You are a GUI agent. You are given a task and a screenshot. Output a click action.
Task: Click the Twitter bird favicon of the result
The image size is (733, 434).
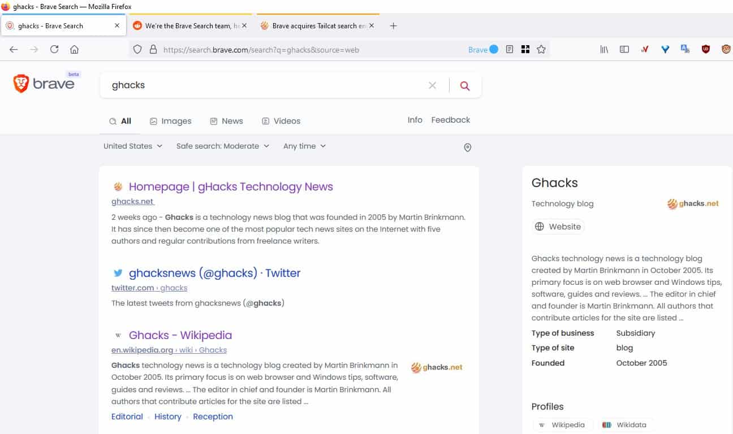118,273
